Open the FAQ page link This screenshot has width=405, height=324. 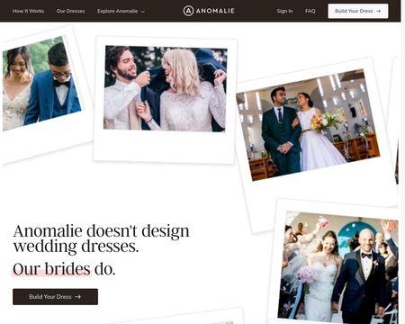pos(310,11)
